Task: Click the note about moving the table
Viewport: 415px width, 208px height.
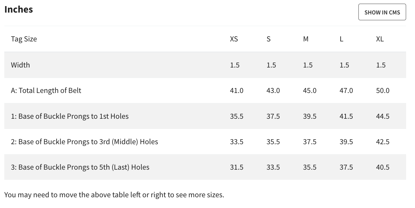Action: tap(114, 195)
